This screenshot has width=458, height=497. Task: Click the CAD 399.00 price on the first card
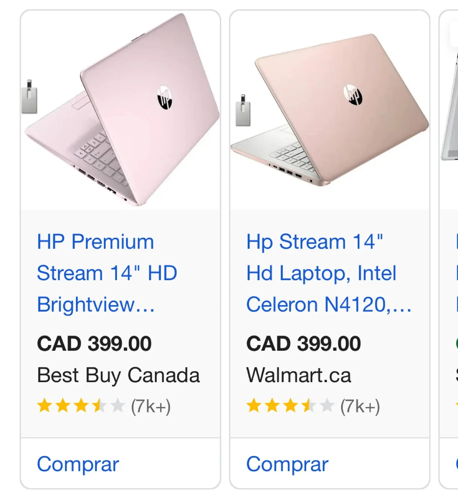pyautogui.click(x=94, y=343)
